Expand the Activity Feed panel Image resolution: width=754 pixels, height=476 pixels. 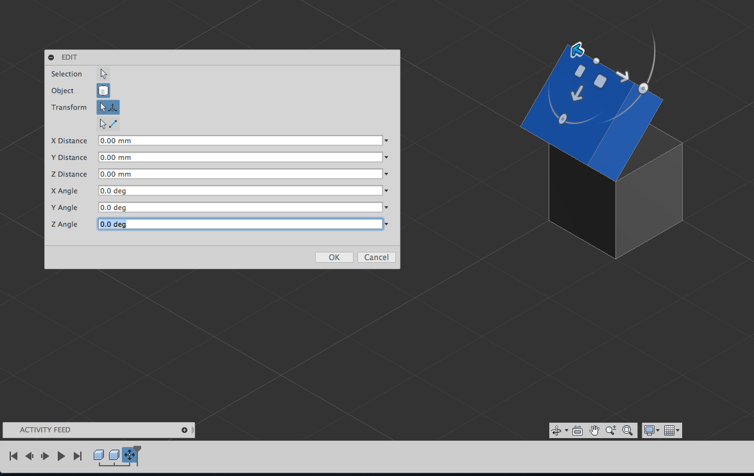point(186,430)
